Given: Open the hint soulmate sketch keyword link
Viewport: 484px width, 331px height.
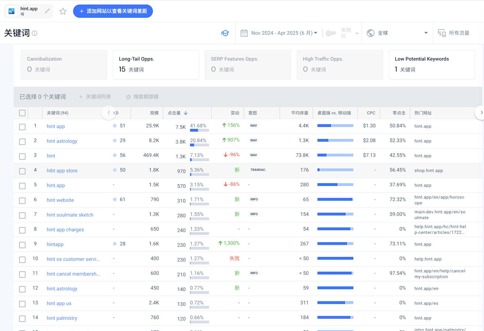Looking at the screenshot, I should click(x=70, y=215).
